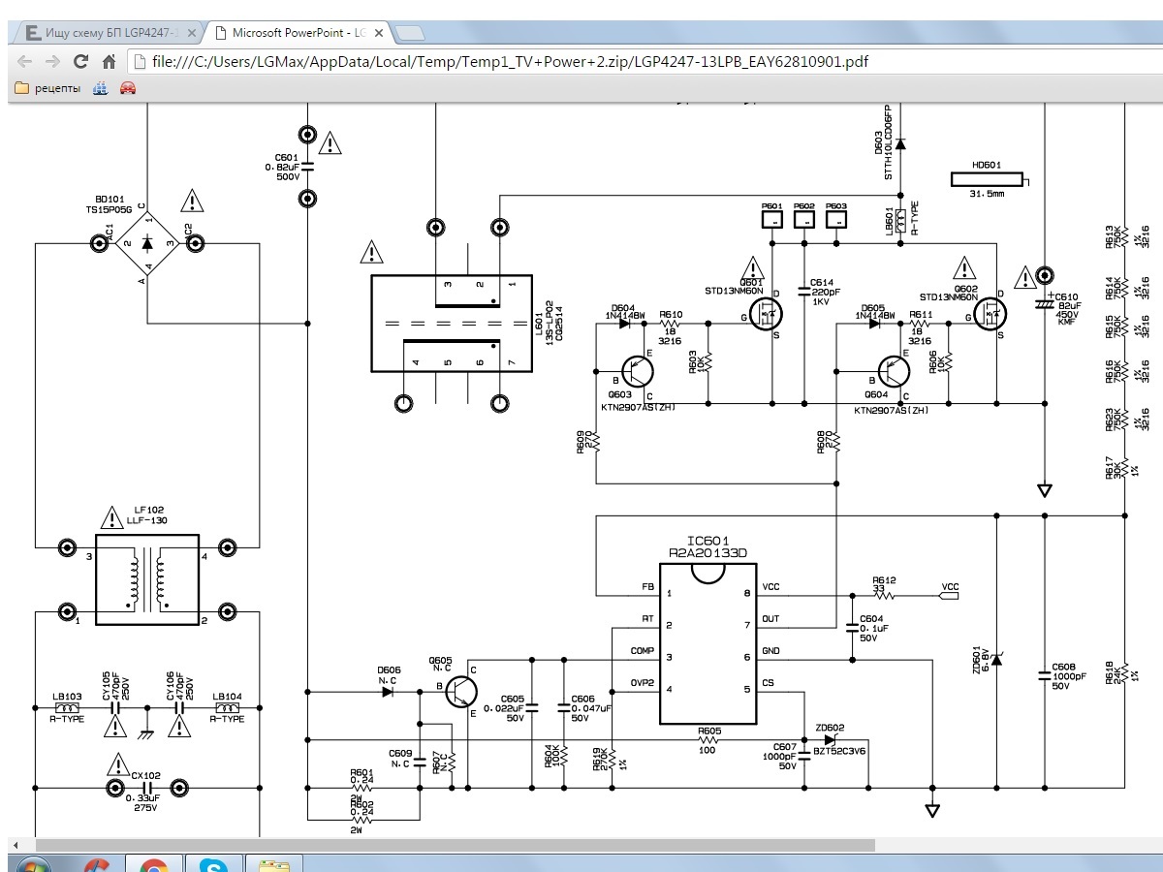
Task: Select the Microsoft PowerPoint PDF tab
Action: click(x=298, y=32)
